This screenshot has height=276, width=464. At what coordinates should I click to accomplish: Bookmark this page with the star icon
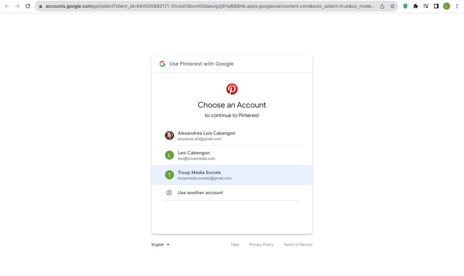pos(392,6)
